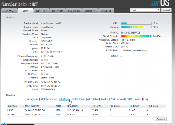The width and height of the screenshot is (175, 125).
Task: Click the Signal Strength bar
Action: coord(136,36)
